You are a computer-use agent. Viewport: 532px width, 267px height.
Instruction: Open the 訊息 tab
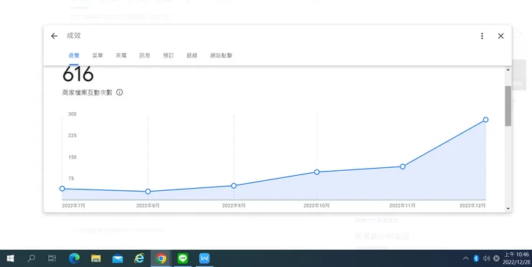[145, 55]
